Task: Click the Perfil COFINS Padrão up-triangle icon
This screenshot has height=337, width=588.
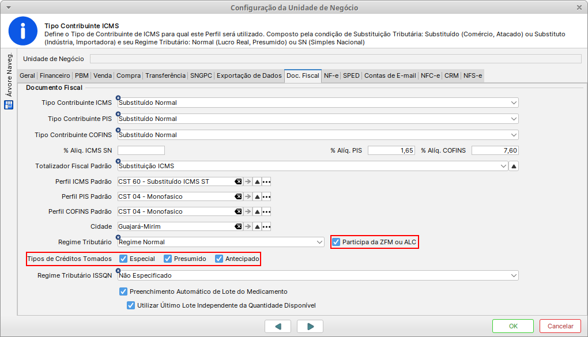Action: (x=257, y=211)
